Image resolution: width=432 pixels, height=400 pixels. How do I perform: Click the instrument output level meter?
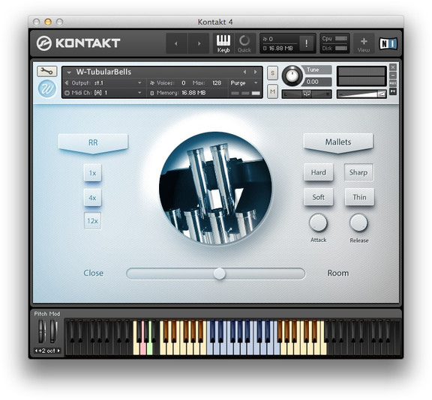coord(361,76)
